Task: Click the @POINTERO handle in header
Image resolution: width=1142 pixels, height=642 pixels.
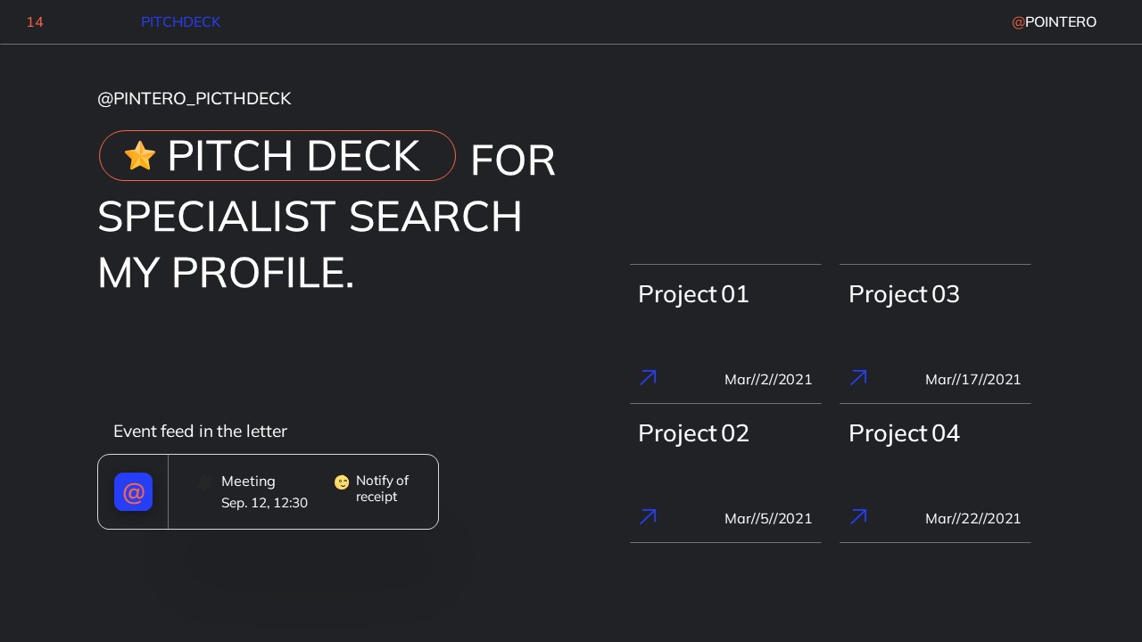Action: point(1054,22)
